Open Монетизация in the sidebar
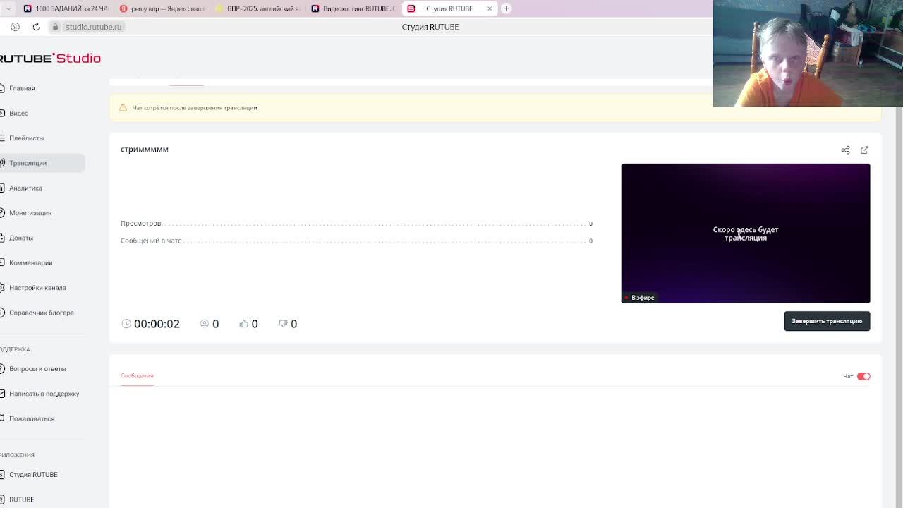 pos(30,213)
